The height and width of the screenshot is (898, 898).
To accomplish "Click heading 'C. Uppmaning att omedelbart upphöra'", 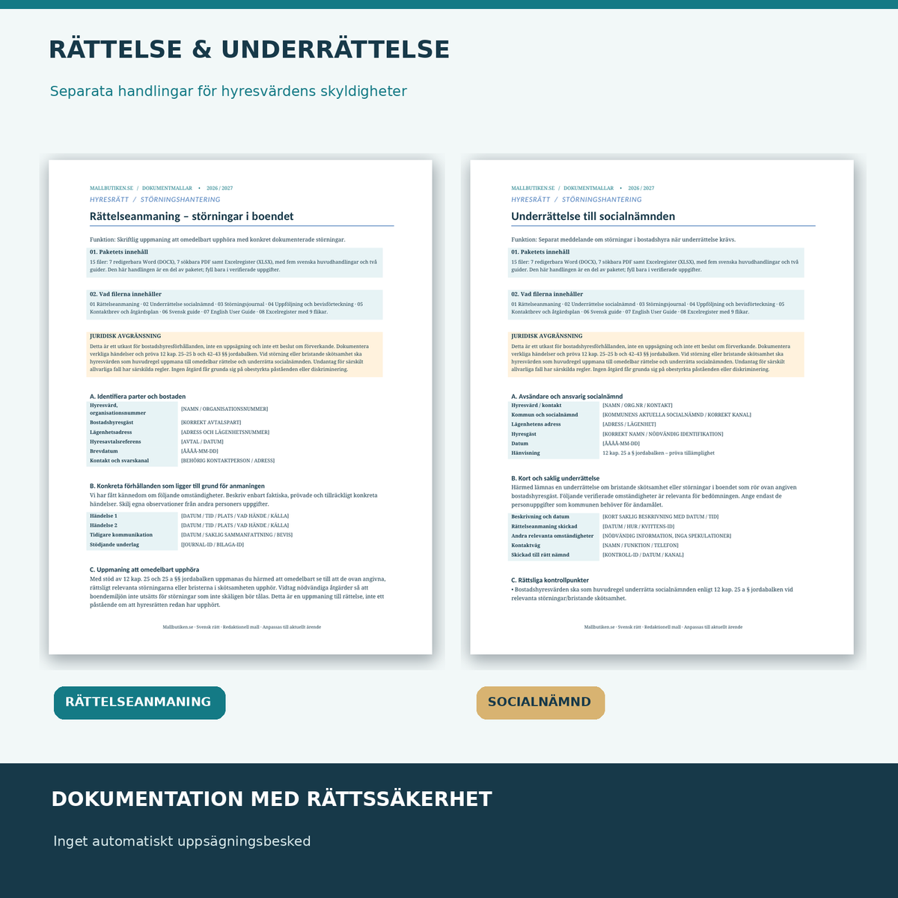I will (144, 569).
